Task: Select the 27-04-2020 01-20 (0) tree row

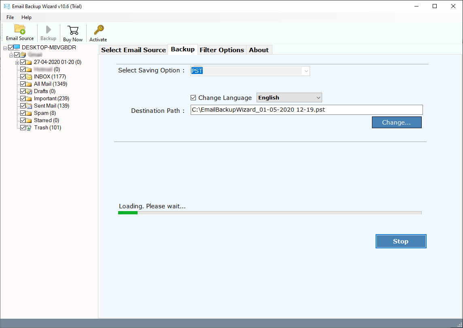Action: coord(57,62)
